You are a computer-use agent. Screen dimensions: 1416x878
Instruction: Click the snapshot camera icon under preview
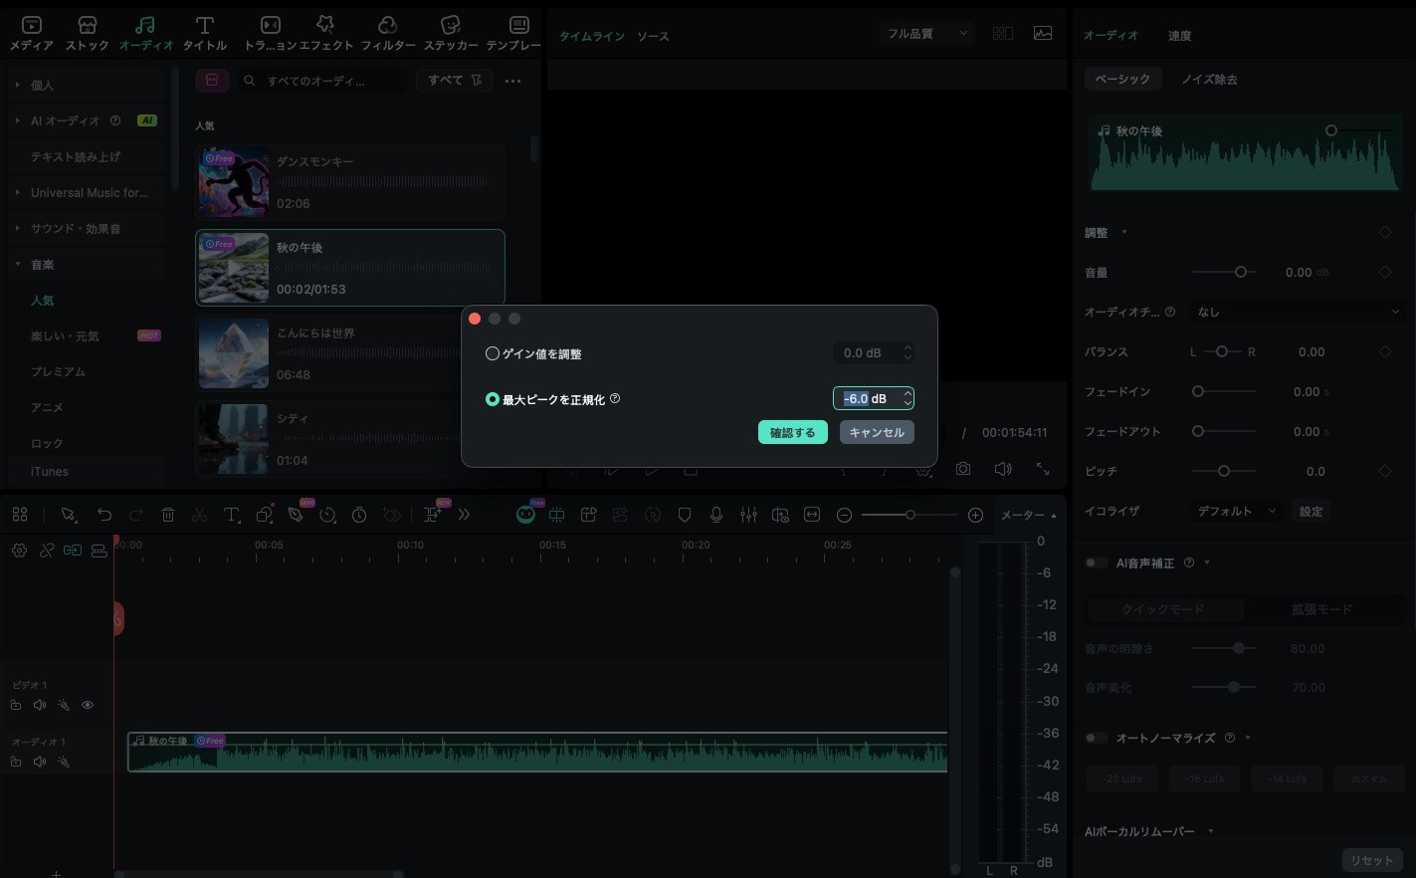pos(963,468)
